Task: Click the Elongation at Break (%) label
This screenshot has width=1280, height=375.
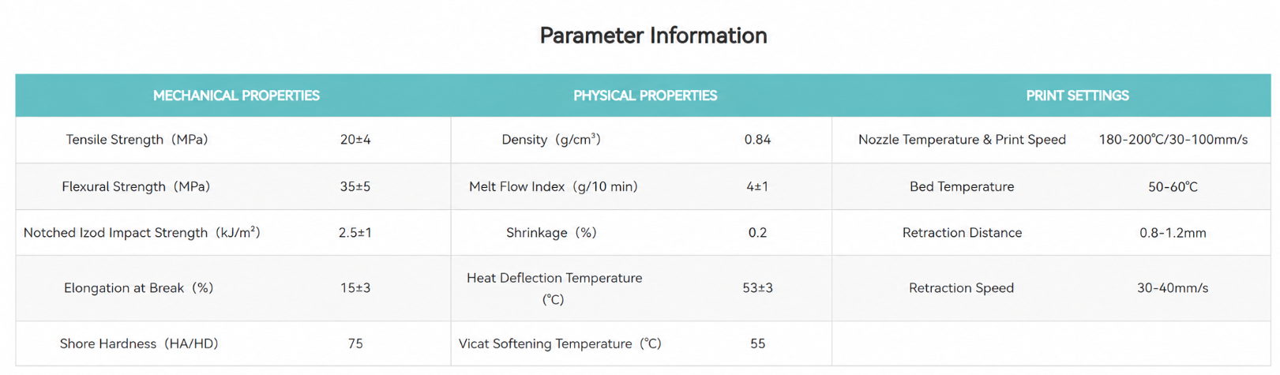Action: tap(139, 288)
